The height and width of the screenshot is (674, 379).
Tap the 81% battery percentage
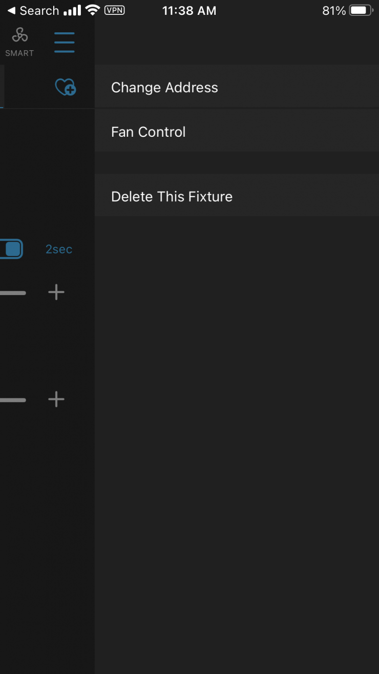click(334, 11)
